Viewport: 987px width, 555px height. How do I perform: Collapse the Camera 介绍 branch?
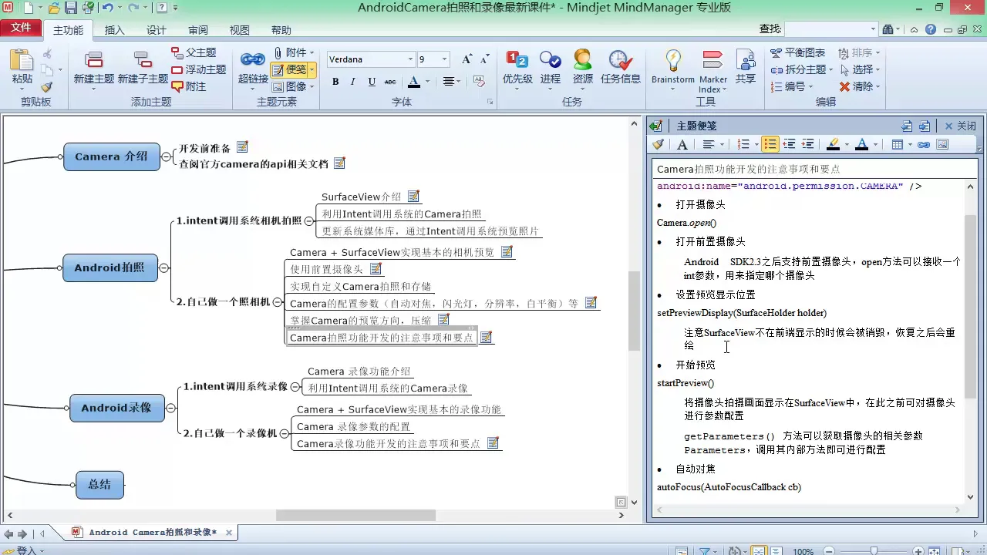(x=166, y=156)
